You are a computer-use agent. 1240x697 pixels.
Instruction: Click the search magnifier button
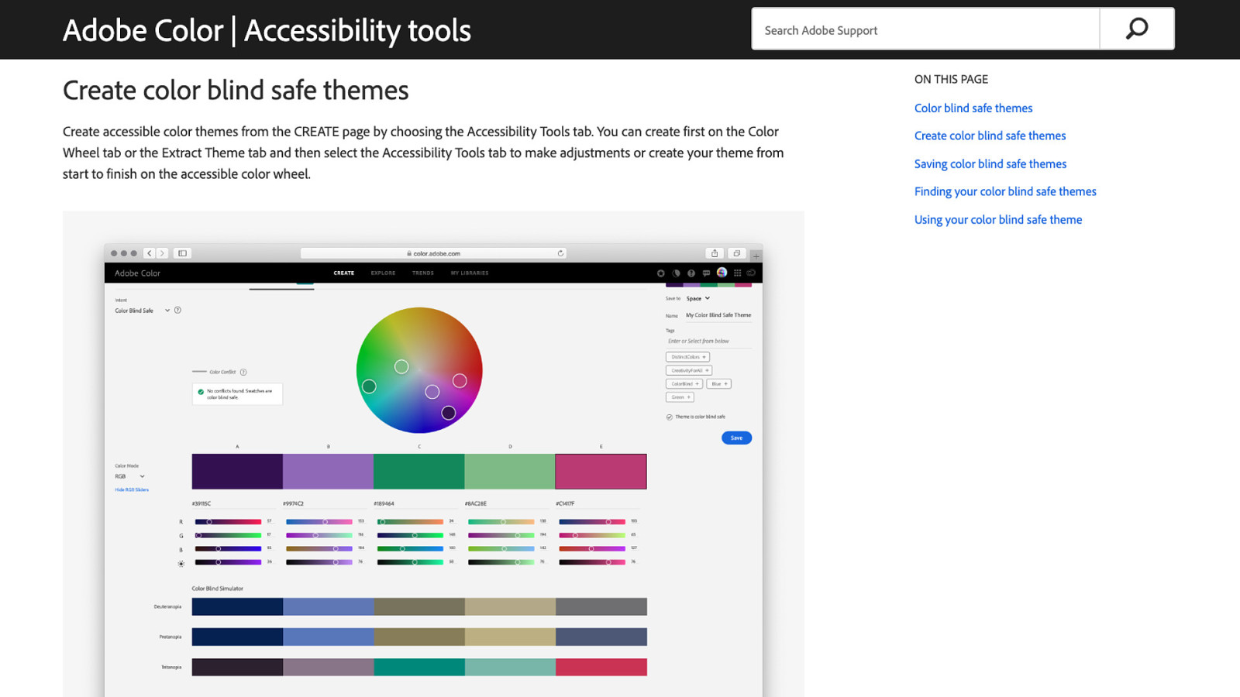pyautogui.click(x=1137, y=29)
